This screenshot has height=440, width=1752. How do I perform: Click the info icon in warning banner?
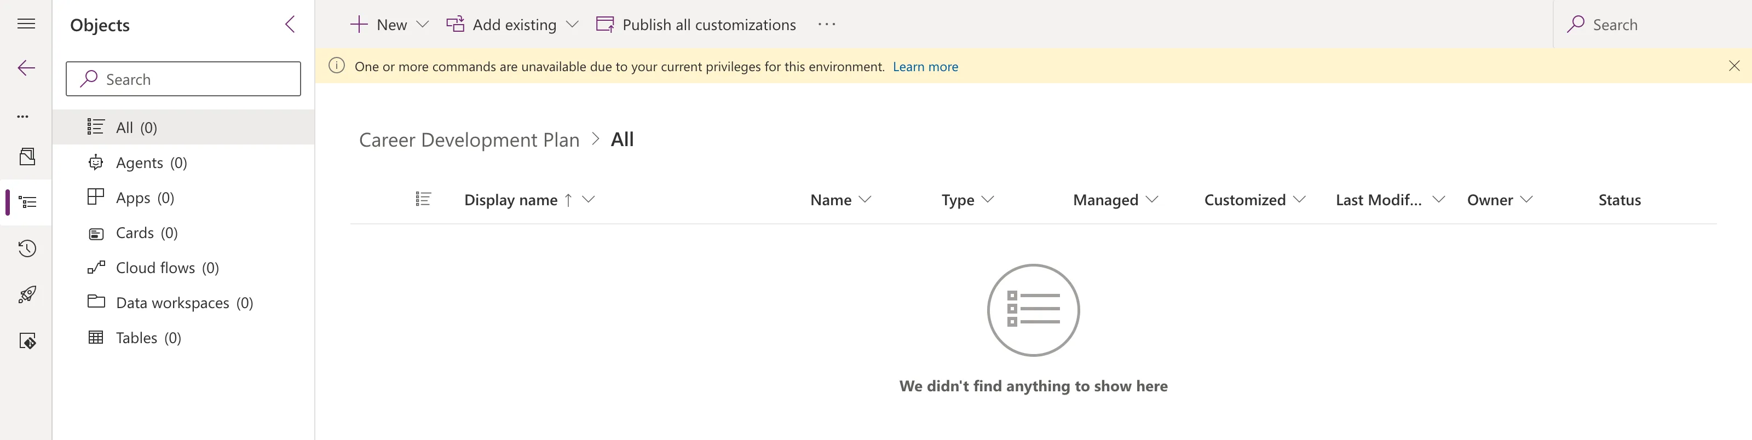click(337, 66)
